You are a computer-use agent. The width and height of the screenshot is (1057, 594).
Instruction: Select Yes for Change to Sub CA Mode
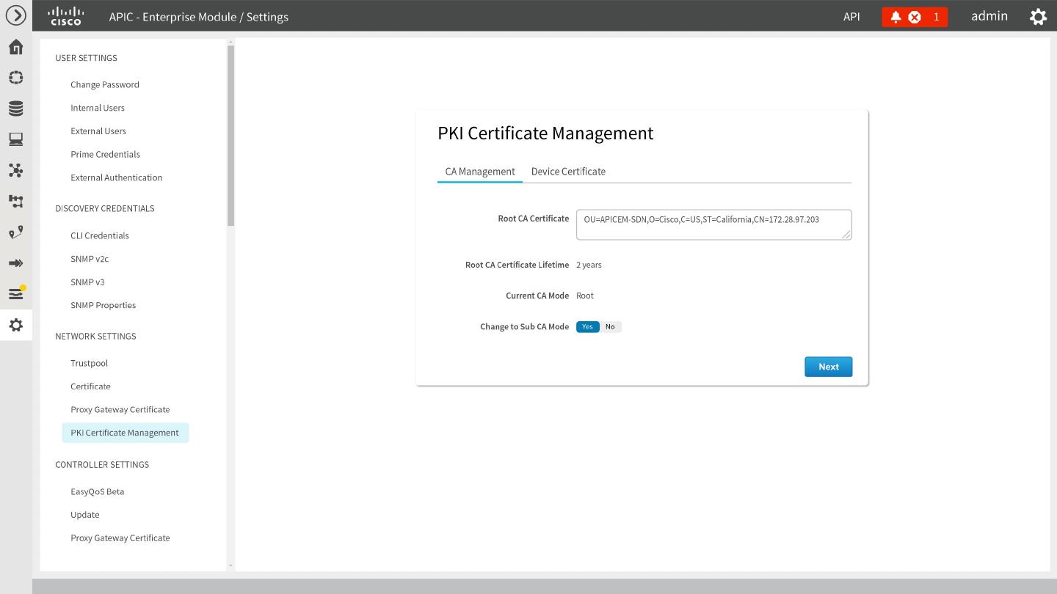coord(587,327)
